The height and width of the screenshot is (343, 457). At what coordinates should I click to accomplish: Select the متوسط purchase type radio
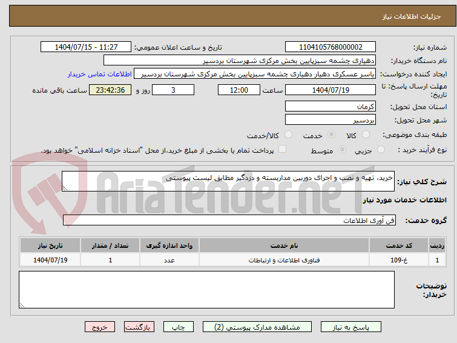click(342, 150)
